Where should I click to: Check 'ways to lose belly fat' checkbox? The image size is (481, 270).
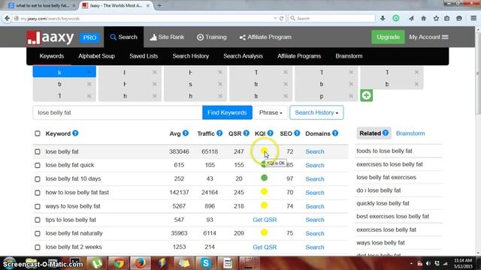click(38, 206)
